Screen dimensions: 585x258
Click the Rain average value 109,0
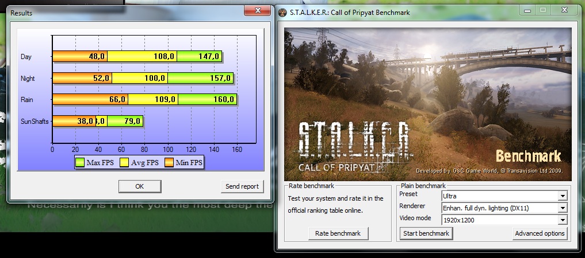point(165,99)
